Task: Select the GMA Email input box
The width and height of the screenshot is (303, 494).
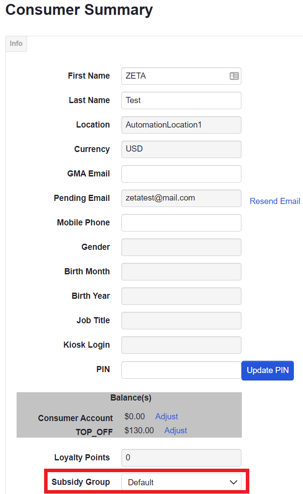Action: click(x=182, y=174)
